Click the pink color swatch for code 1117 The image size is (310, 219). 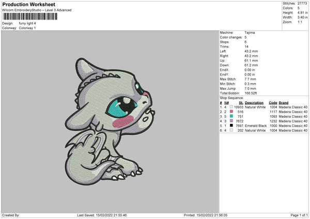pyautogui.click(x=231, y=112)
